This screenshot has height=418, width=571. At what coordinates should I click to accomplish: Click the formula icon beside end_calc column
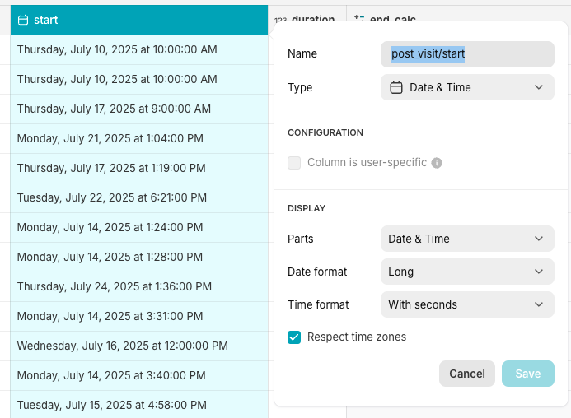tap(359, 19)
